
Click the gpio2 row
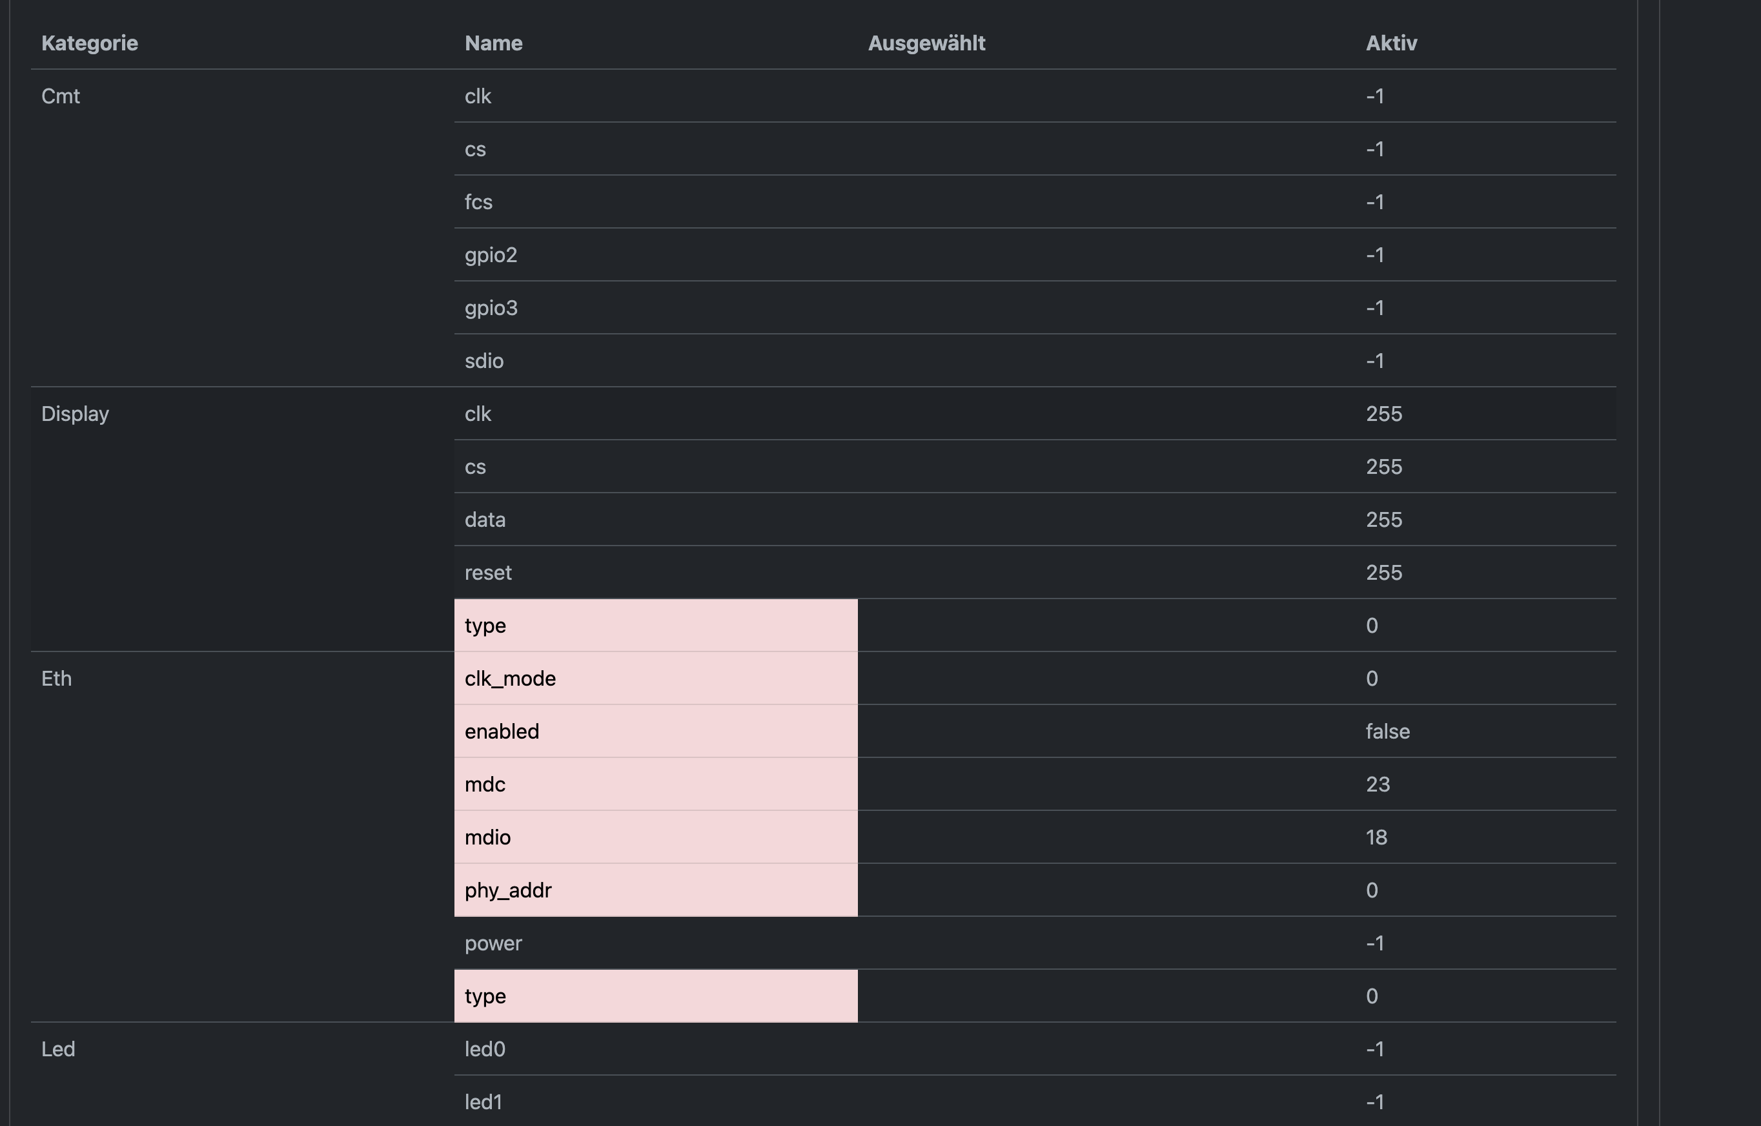490,254
